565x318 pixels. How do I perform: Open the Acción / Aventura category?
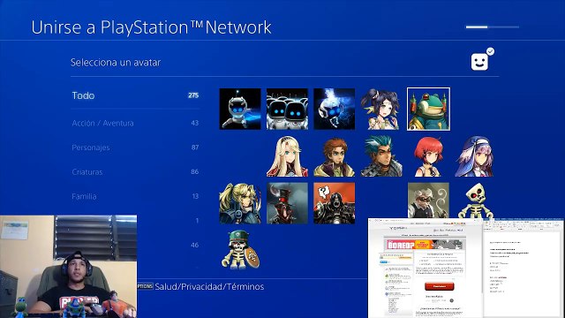(x=135, y=123)
